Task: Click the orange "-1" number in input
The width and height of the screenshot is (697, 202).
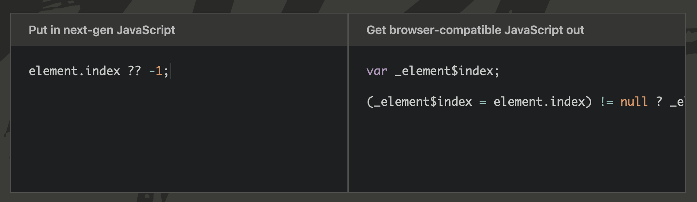Action: (x=156, y=71)
